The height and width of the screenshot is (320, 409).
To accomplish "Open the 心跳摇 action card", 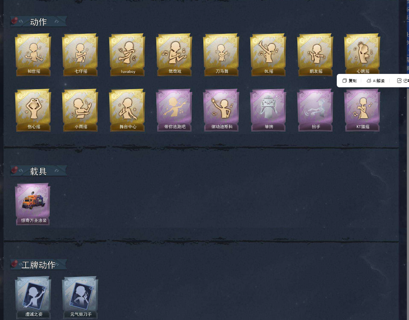I will [362, 55].
